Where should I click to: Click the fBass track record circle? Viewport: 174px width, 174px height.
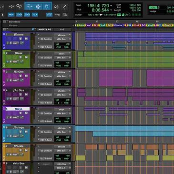click(x=4, y=53)
